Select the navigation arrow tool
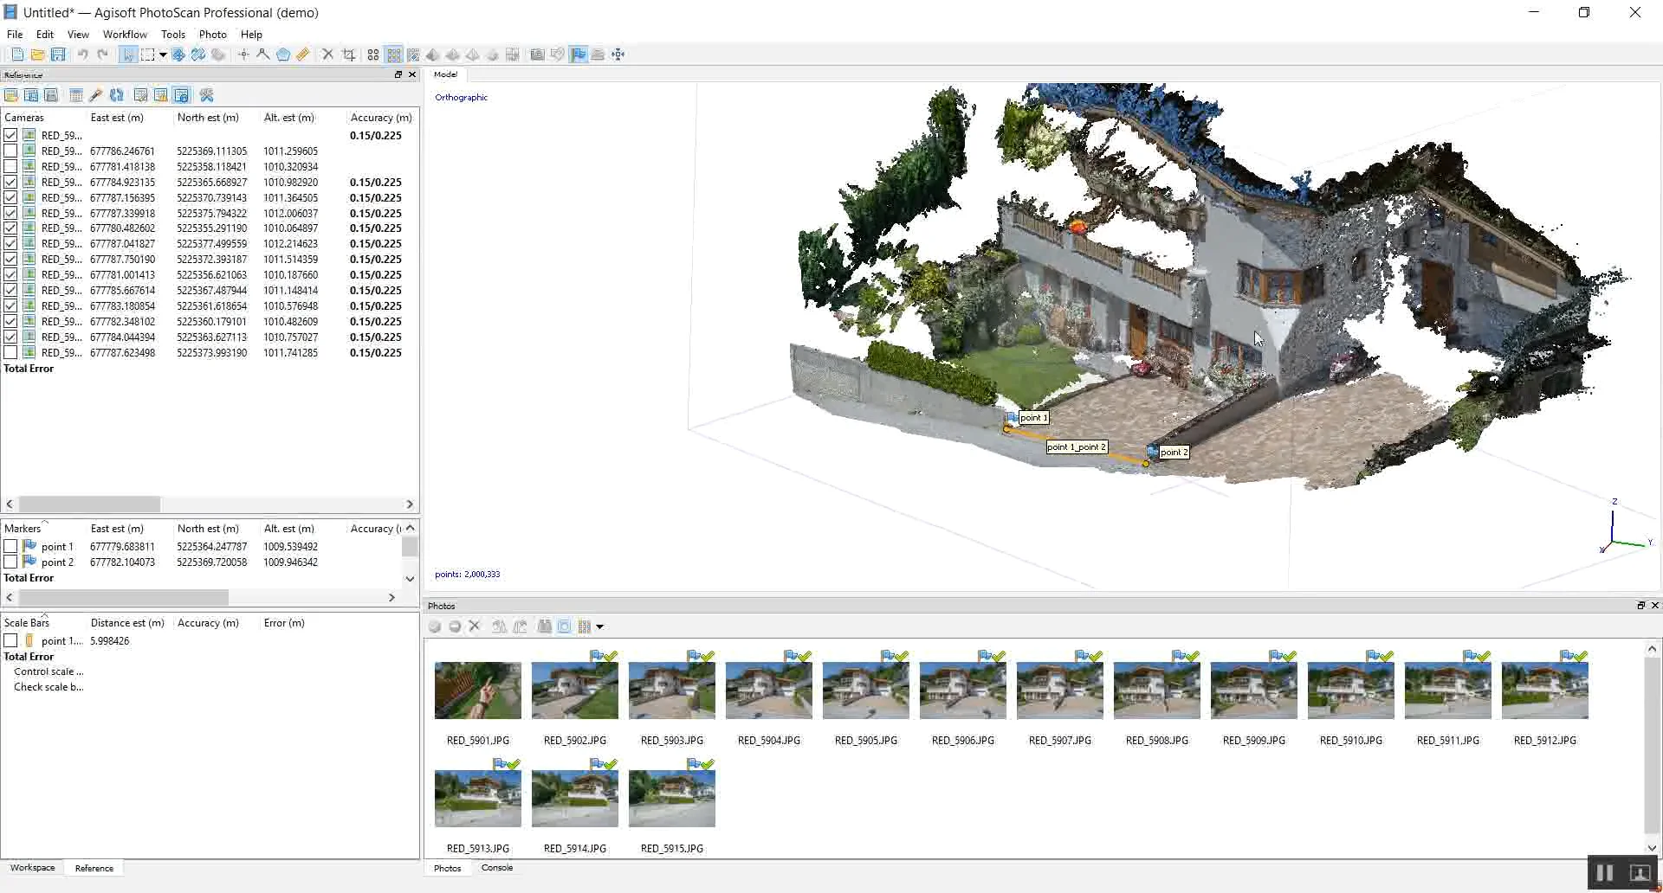The image size is (1663, 893). [128, 55]
